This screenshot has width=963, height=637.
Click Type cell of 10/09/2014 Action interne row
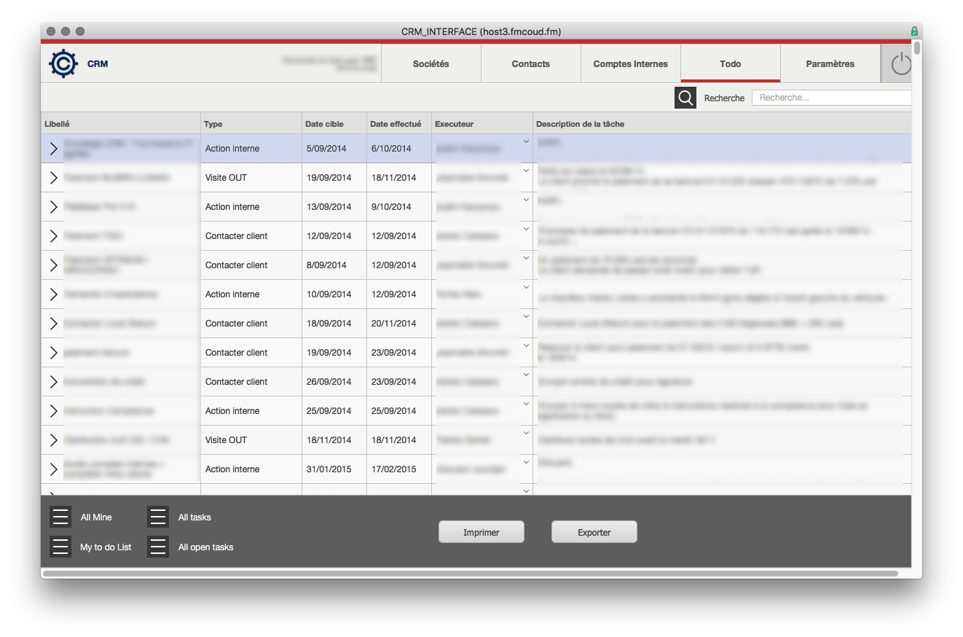point(251,294)
